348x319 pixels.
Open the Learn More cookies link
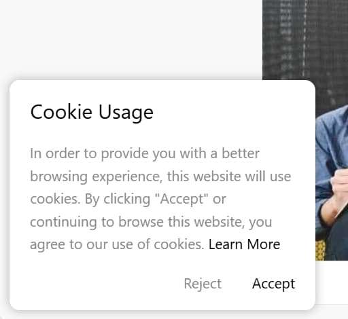244,244
